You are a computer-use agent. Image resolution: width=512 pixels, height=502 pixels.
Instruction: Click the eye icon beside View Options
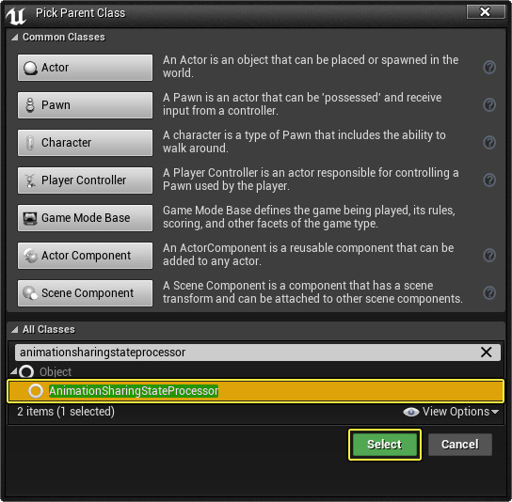coord(410,412)
